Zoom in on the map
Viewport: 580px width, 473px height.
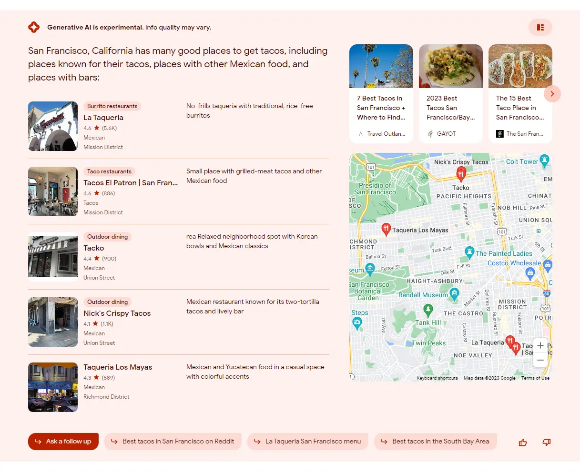coord(540,345)
